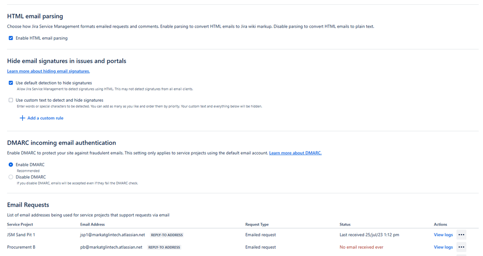
Task: Click REPLY-TO ADDRESS badge for Procurement B
Action: point(164,247)
